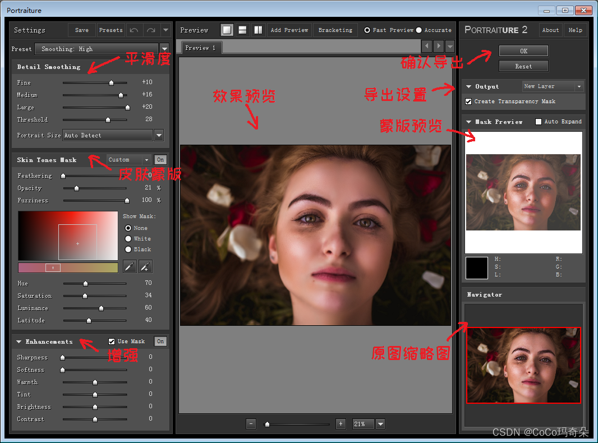The image size is (598, 443).
Task: Click Add Preview
Action: tap(289, 30)
